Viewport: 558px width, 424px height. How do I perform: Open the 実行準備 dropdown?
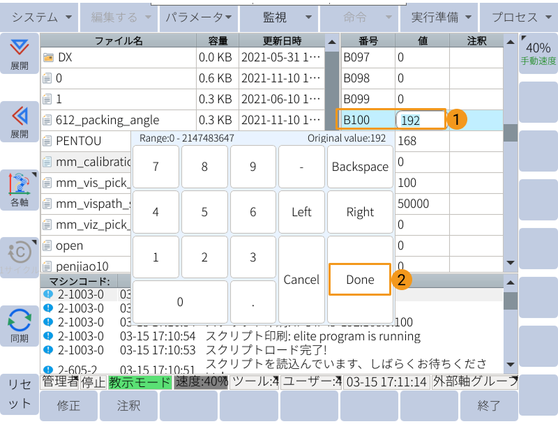[x=438, y=17]
